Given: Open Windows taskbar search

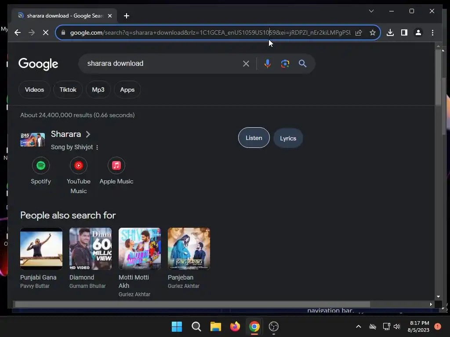Looking at the screenshot, I should click(196, 326).
